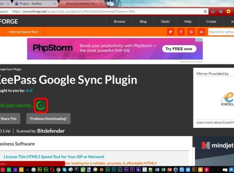Click the green download countdown spinner

[41, 105]
